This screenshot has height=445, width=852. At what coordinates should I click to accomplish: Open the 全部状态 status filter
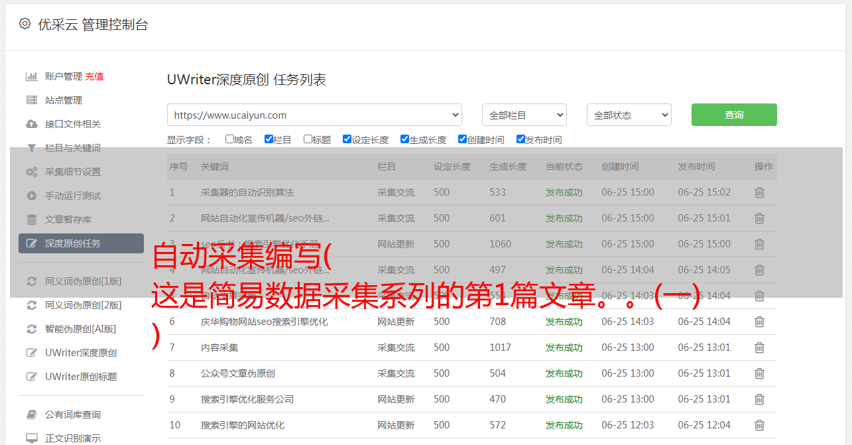point(629,115)
